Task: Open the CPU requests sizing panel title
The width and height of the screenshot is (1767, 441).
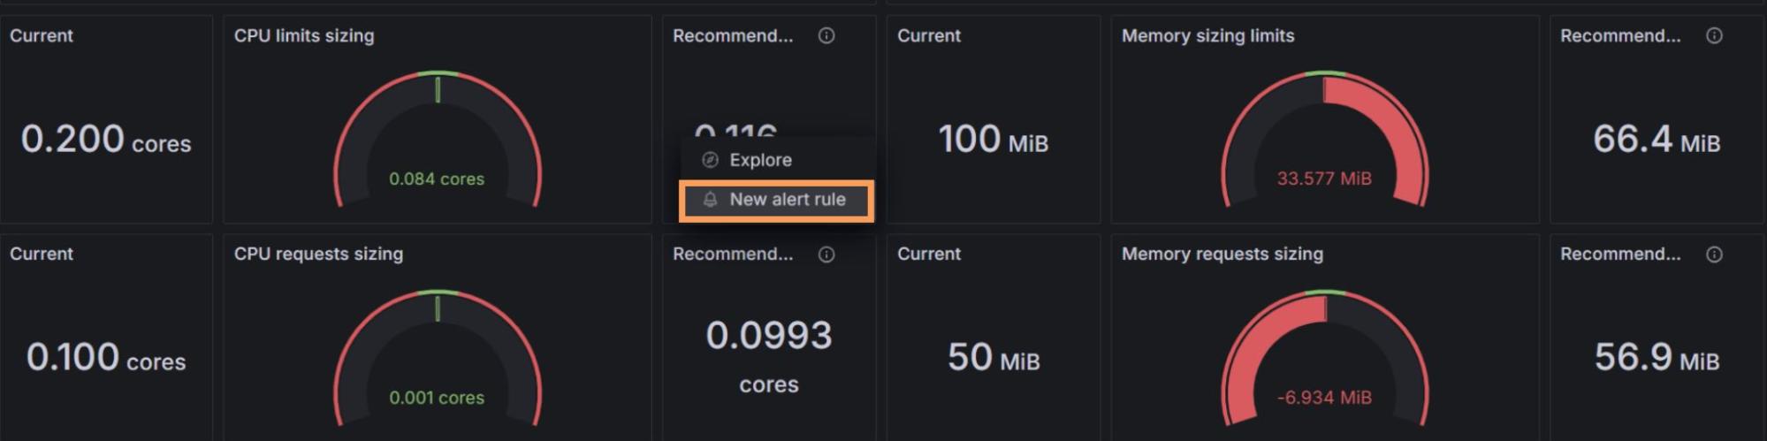Action: coord(318,255)
